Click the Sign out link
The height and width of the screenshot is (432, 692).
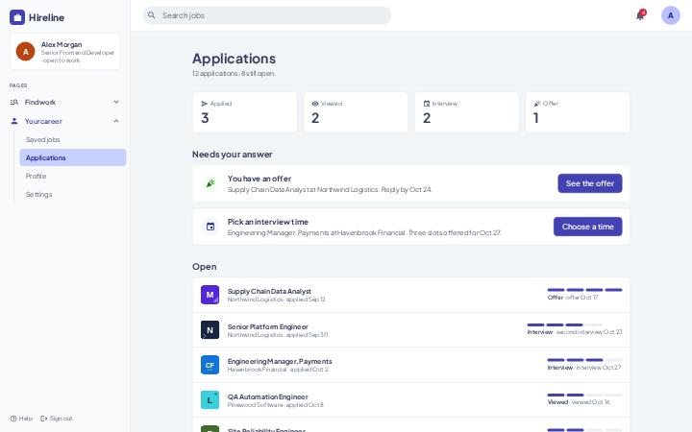click(57, 419)
